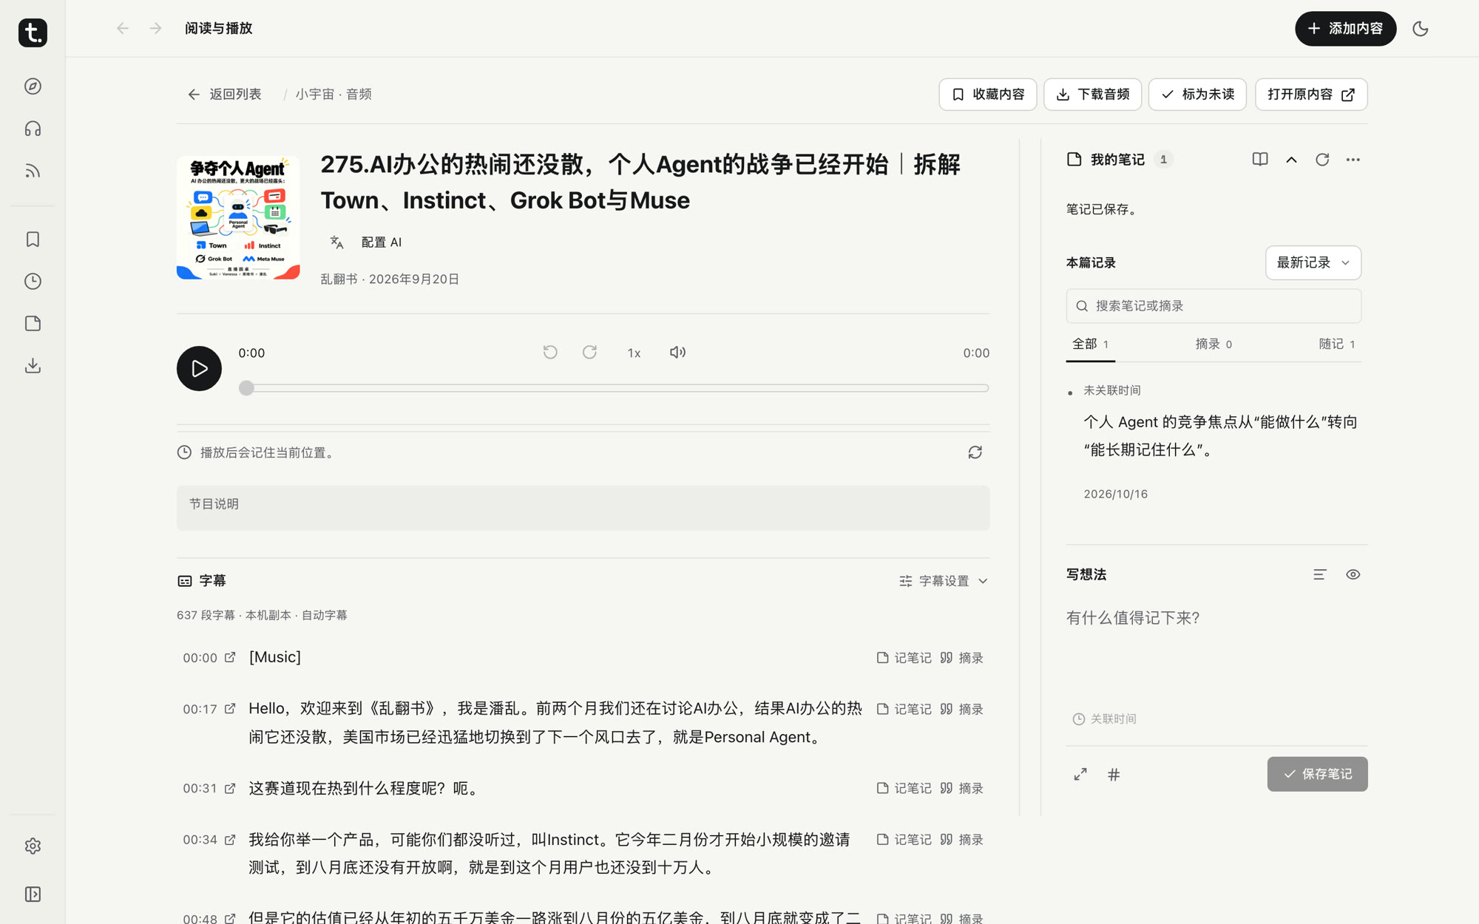Screen dimensions: 1479x924
Task: Jump to the 00:34 subtitle timestamp
Action: [200, 840]
